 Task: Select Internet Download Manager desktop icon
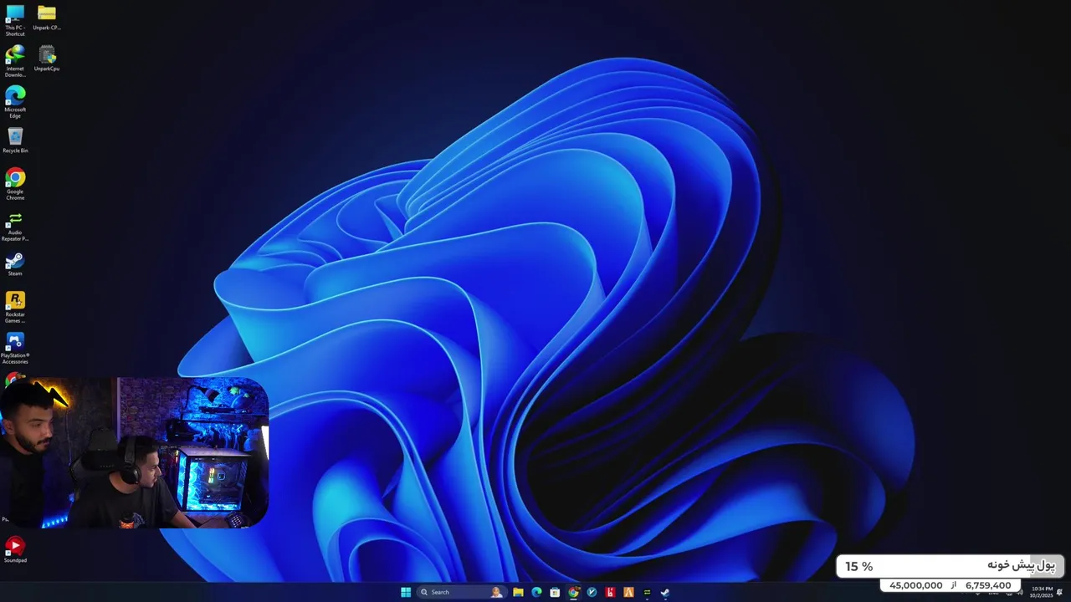click(15, 61)
